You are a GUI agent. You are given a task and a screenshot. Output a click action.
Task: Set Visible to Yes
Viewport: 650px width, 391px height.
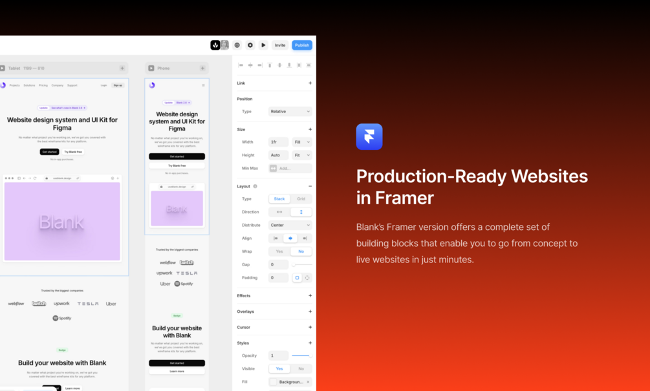click(279, 368)
